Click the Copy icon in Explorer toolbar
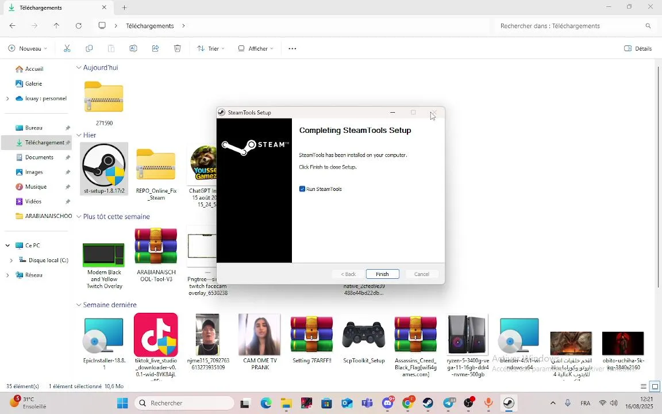 point(89,48)
